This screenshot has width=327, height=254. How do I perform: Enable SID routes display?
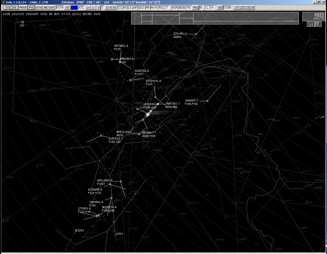220,8
